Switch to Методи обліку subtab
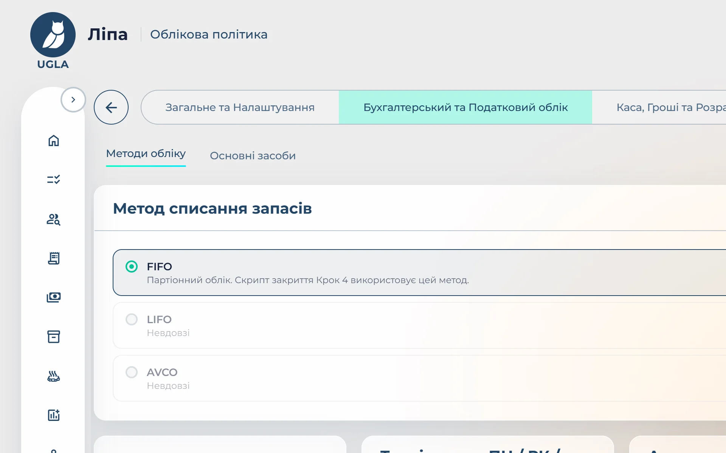 click(x=146, y=154)
